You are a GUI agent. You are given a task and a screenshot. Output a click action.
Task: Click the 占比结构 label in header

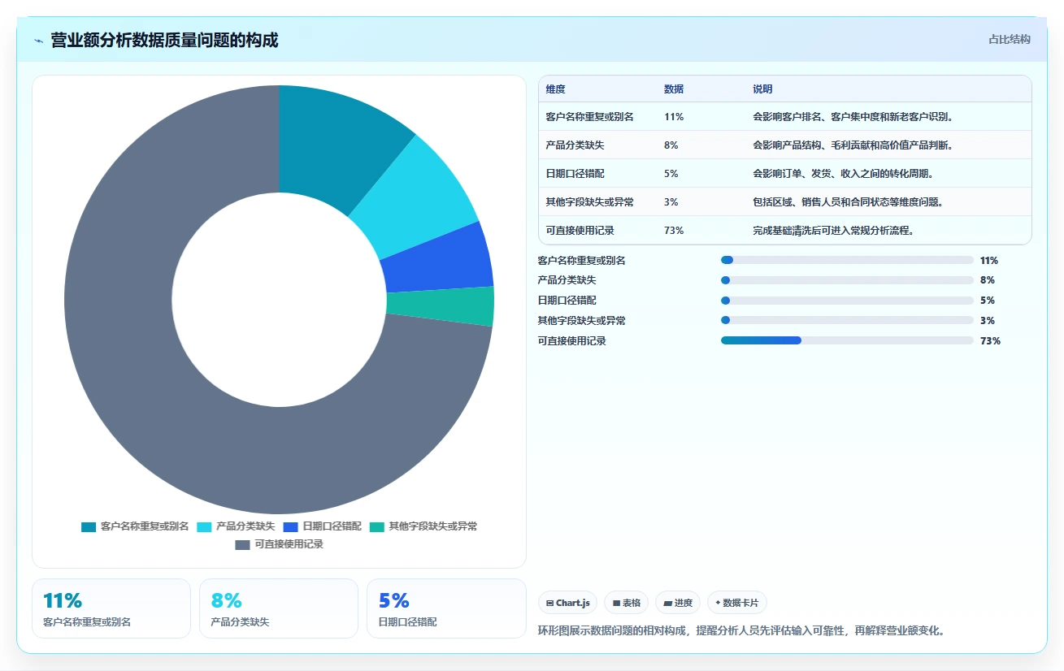[x=1010, y=39]
